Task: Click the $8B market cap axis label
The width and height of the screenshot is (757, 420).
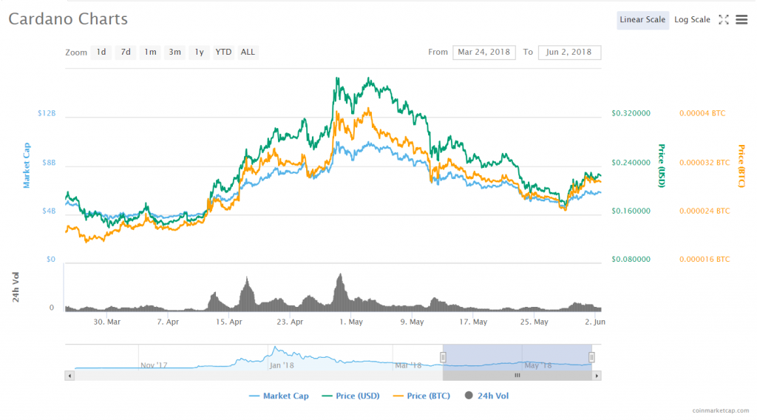Action: click(x=49, y=163)
